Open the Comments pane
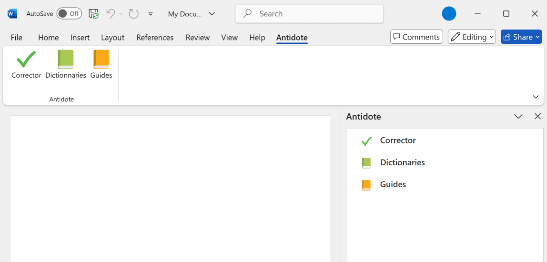Screen dimensions: 547x262 tap(416, 37)
